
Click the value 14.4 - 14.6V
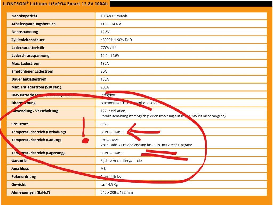pyautogui.click(x=110, y=56)
